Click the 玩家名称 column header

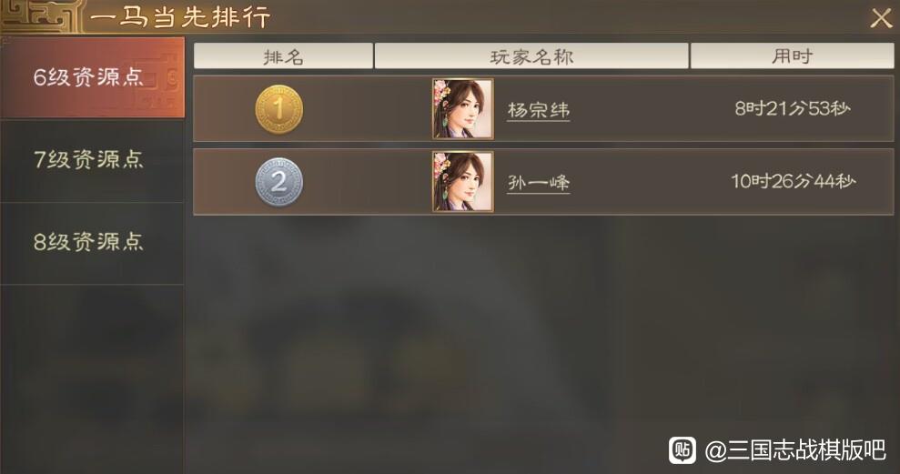click(531, 56)
